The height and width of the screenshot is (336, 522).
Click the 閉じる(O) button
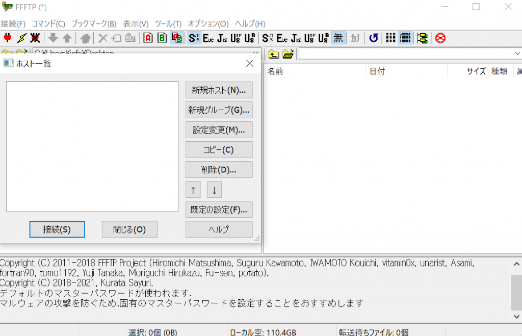point(129,229)
